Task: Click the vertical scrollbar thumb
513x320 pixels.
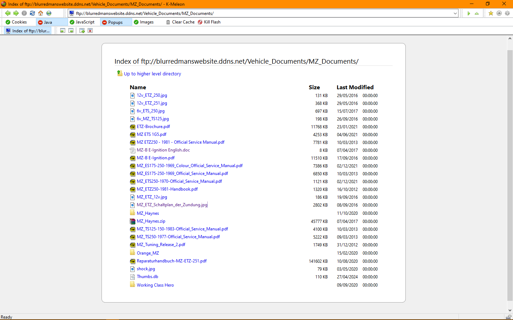Action: click(510, 176)
